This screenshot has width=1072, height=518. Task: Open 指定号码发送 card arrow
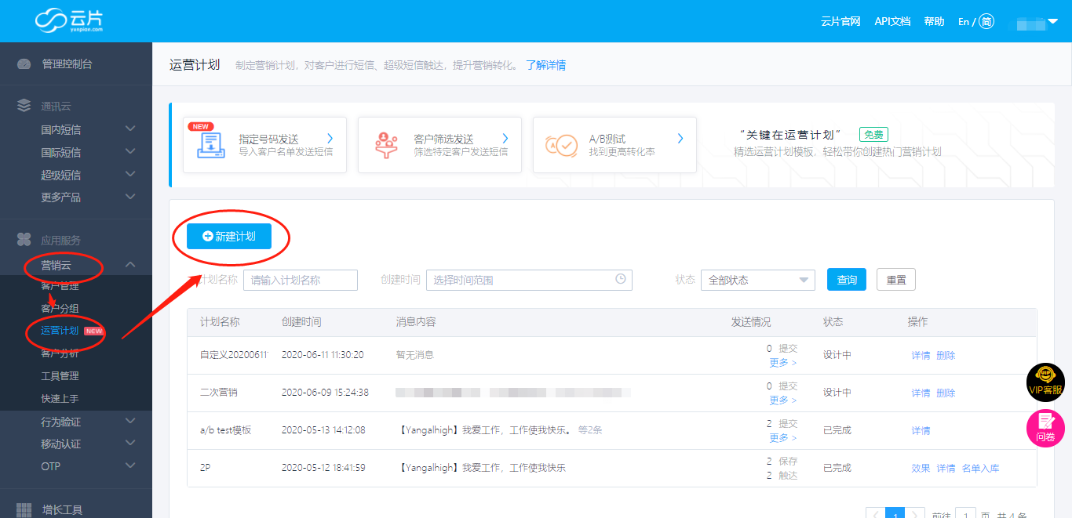coord(330,139)
